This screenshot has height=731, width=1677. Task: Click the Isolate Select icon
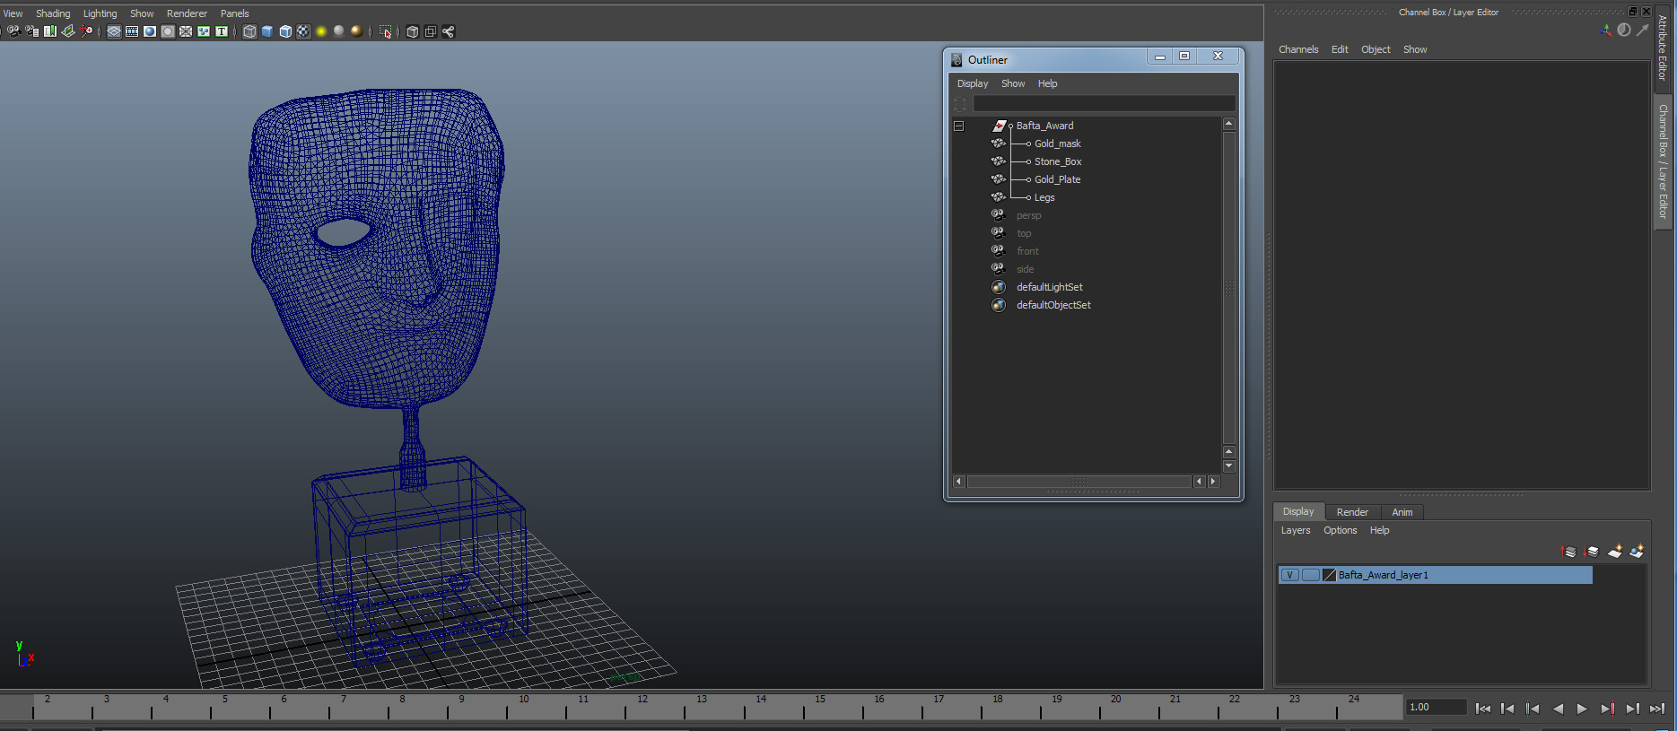[386, 31]
